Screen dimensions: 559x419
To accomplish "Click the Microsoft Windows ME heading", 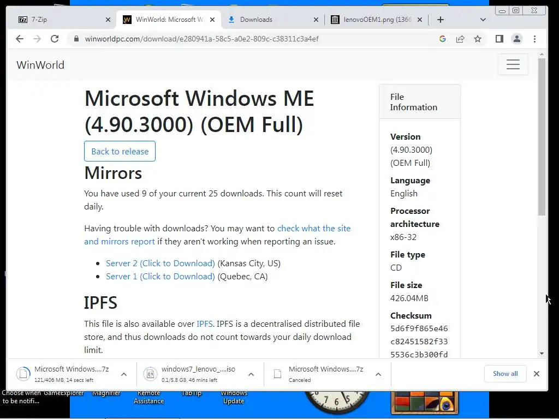I will (x=199, y=111).
